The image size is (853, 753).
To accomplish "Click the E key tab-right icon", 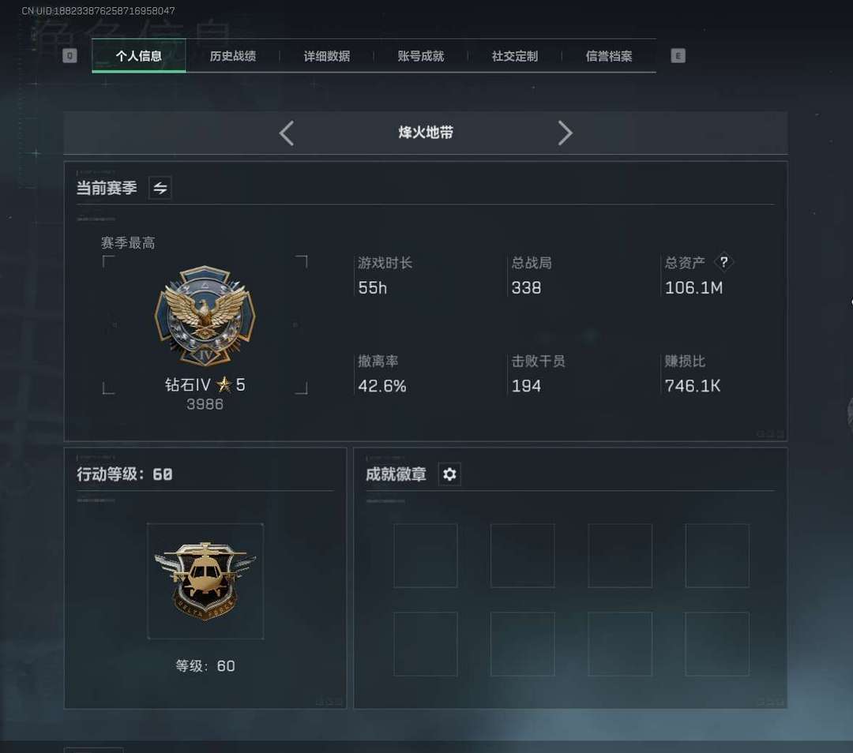I will coord(678,55).
